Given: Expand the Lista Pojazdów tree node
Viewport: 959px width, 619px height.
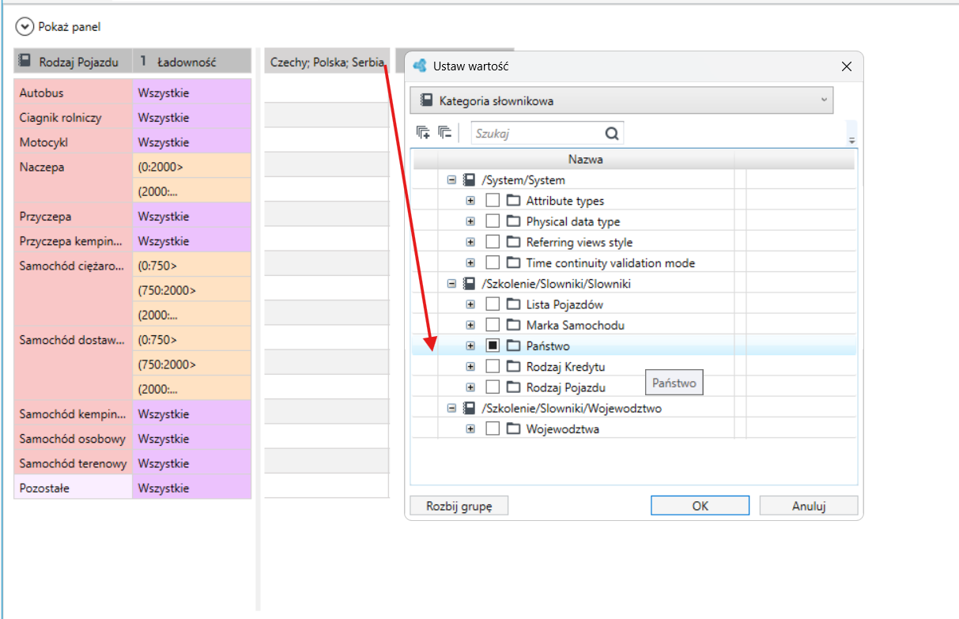Looking at the screenshot, I should (470, 304).
